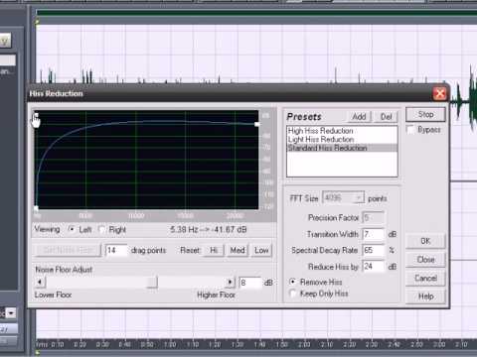This screenshot has height=357, width=477.
Task: Add a new preset
Action: point(359,117)
